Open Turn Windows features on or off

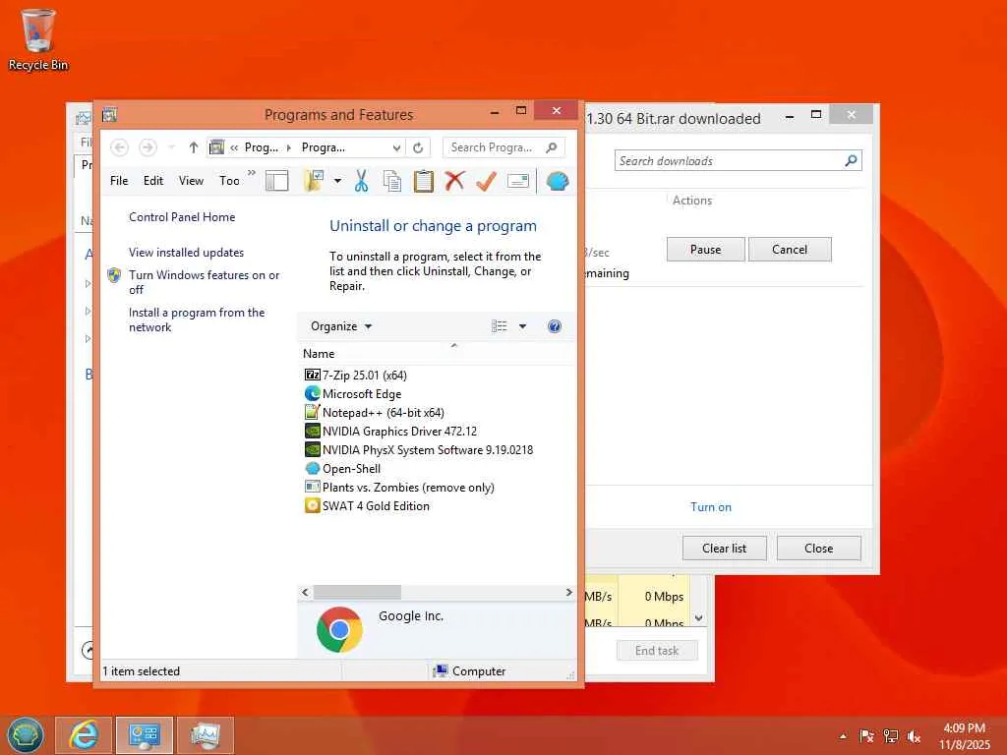click(204, 282)
